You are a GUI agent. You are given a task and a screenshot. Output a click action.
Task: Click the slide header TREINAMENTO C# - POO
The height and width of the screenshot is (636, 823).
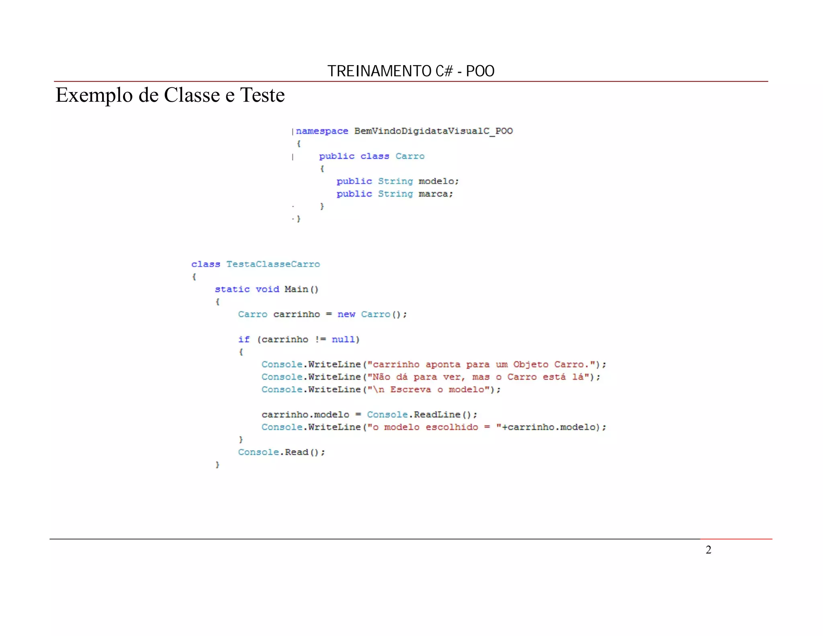click(411, 71)
